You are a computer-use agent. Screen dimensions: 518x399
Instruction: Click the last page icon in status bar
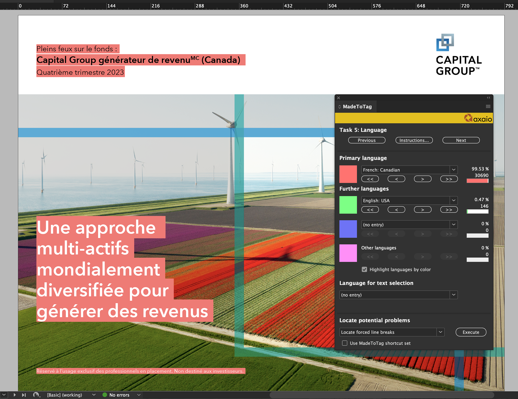tap(24, 395)
